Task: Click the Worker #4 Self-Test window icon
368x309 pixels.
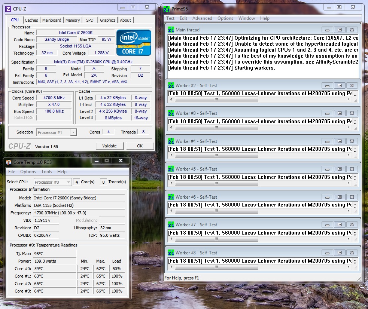Action: [x=171, y=141]
